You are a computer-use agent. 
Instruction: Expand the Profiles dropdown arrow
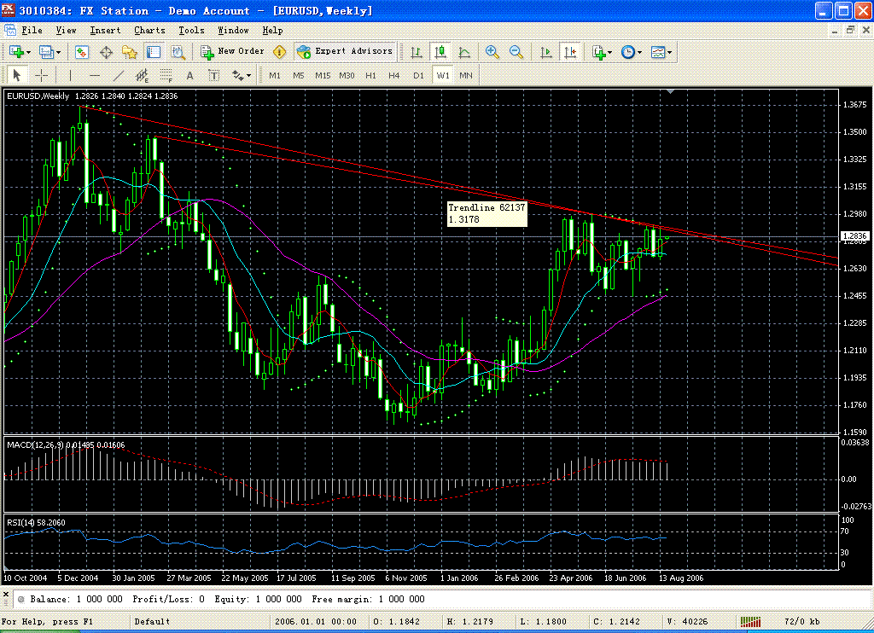point(59,52)
